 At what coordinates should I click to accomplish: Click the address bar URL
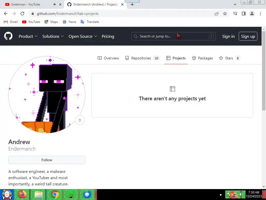[x=68, y=14]
